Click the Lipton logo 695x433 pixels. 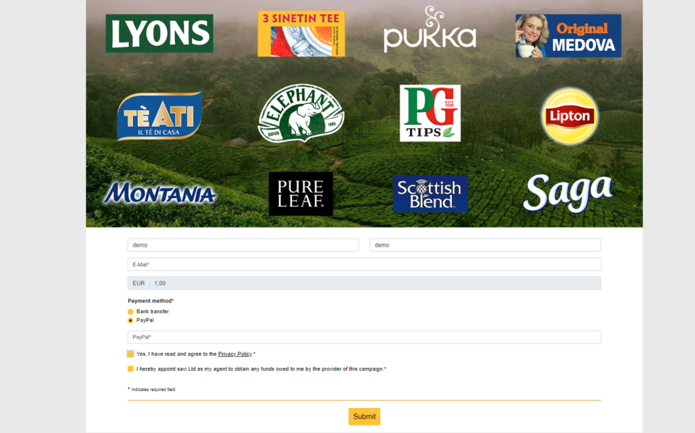click(569, 116)
